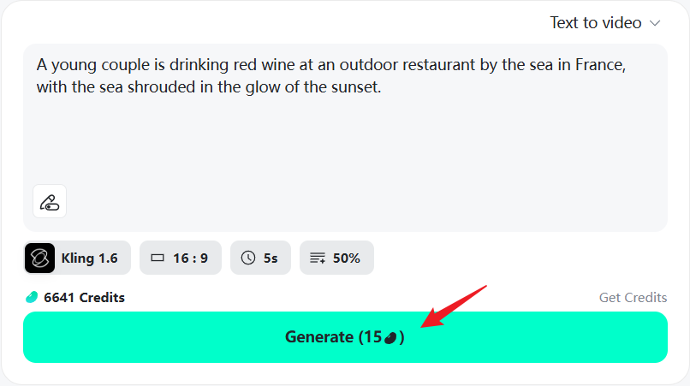Click the Kling logo icon
This screenshot has width=690, height=386.
tap(40, 258)
